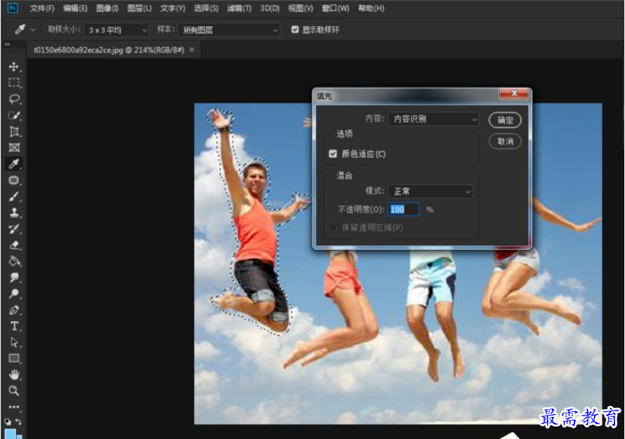Expand the toolbar double-arrow toggle

tap(7, 44)
